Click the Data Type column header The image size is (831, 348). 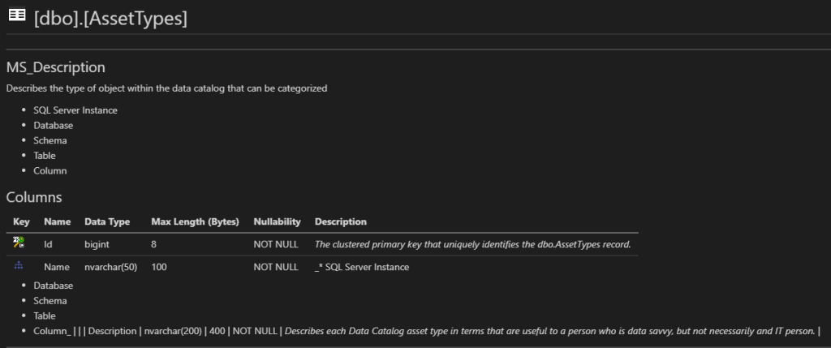point(107,221)
